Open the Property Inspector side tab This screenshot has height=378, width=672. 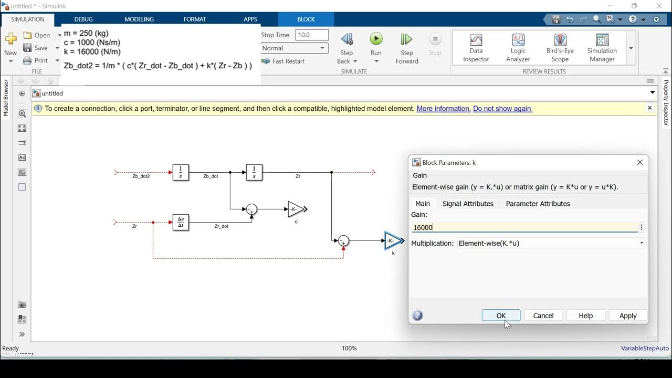666,103
